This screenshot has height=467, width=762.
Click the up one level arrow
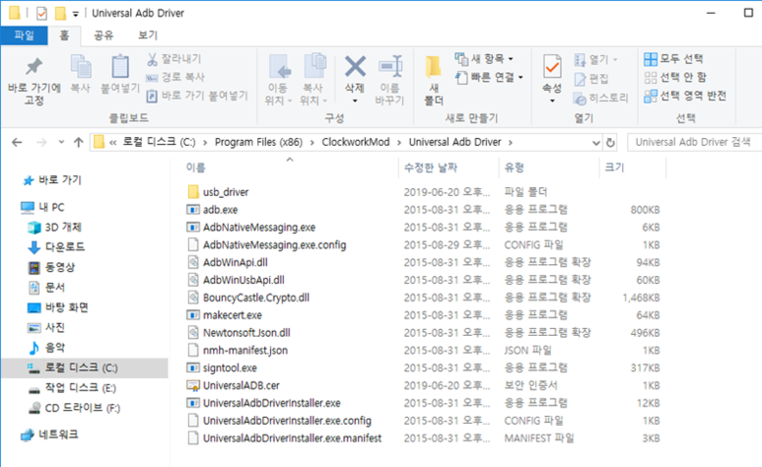78,143
